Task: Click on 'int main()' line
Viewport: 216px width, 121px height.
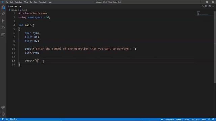Action: 26,25
